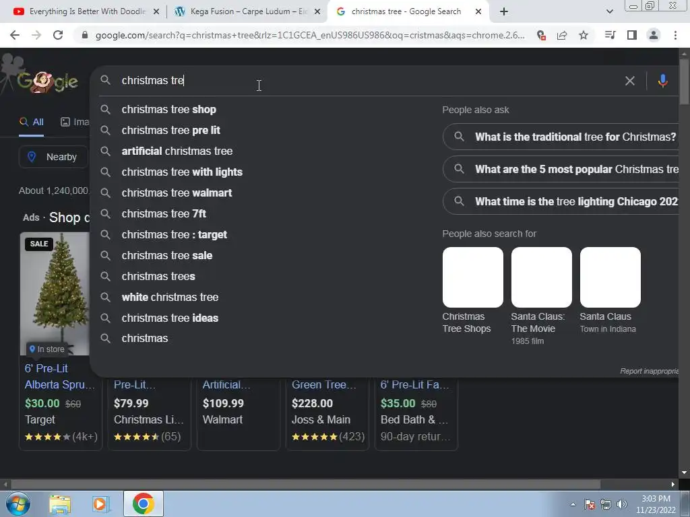The width and height of the screenshot is (690, 517).
Task: Switch to Kega Fusion – Carpe Ludum tab
Action: (247, 12)
